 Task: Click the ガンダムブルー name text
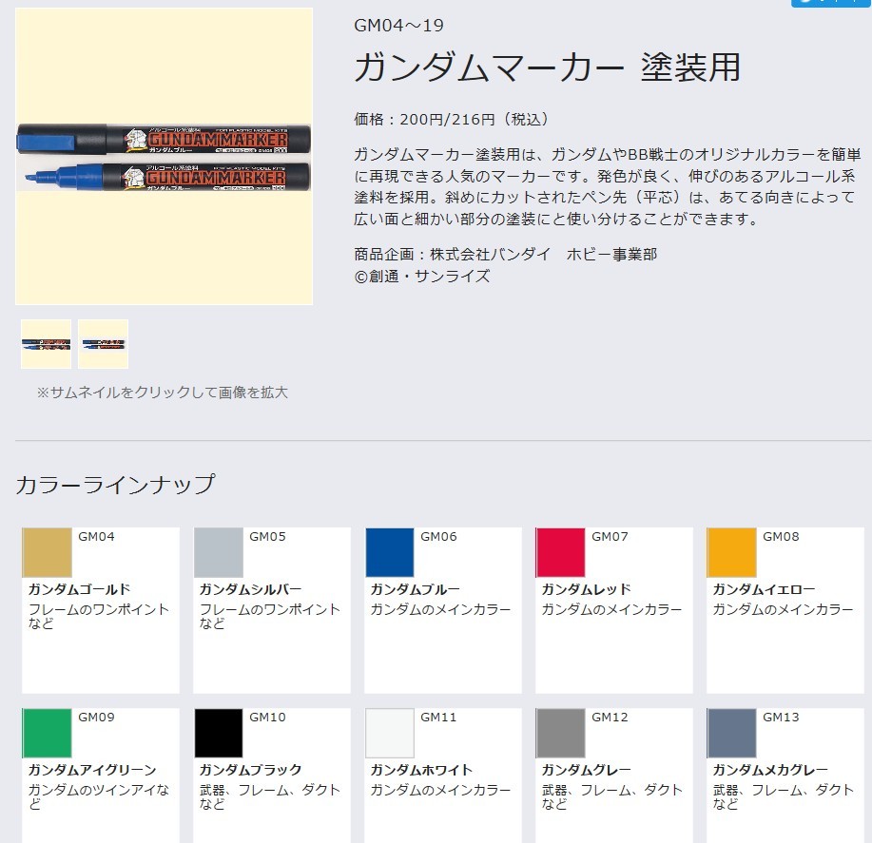[415, 589]
